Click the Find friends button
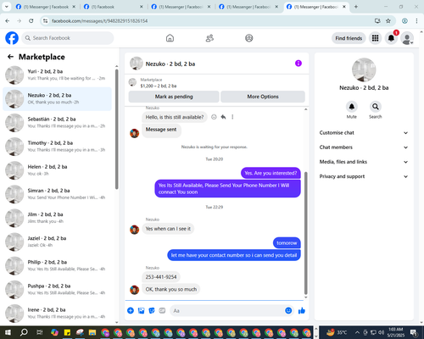Viewport: 424px width, 339px height. click(x=349, y=38)
